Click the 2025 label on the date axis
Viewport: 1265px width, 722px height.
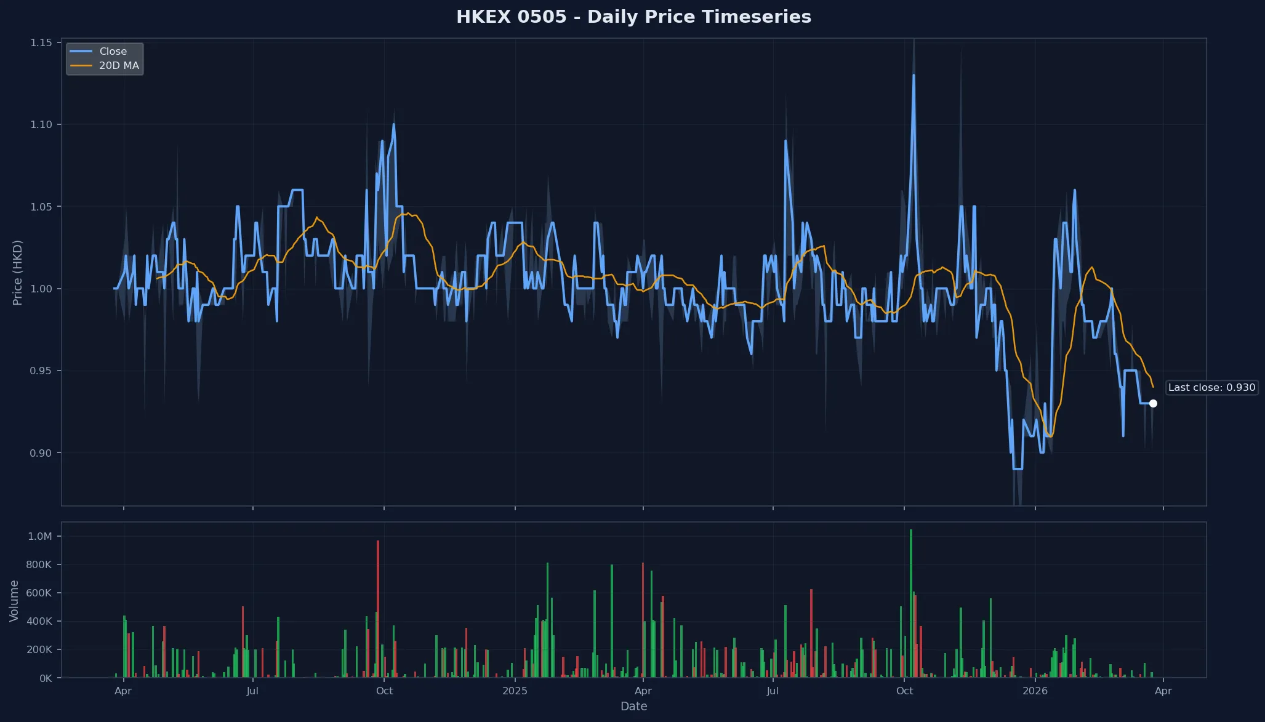[x=515, y=691]
